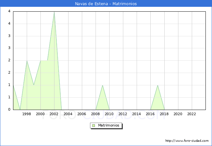The image size is (212, 146).
Task: Click the 2002 x-axis label
Action: coord(54,114)
